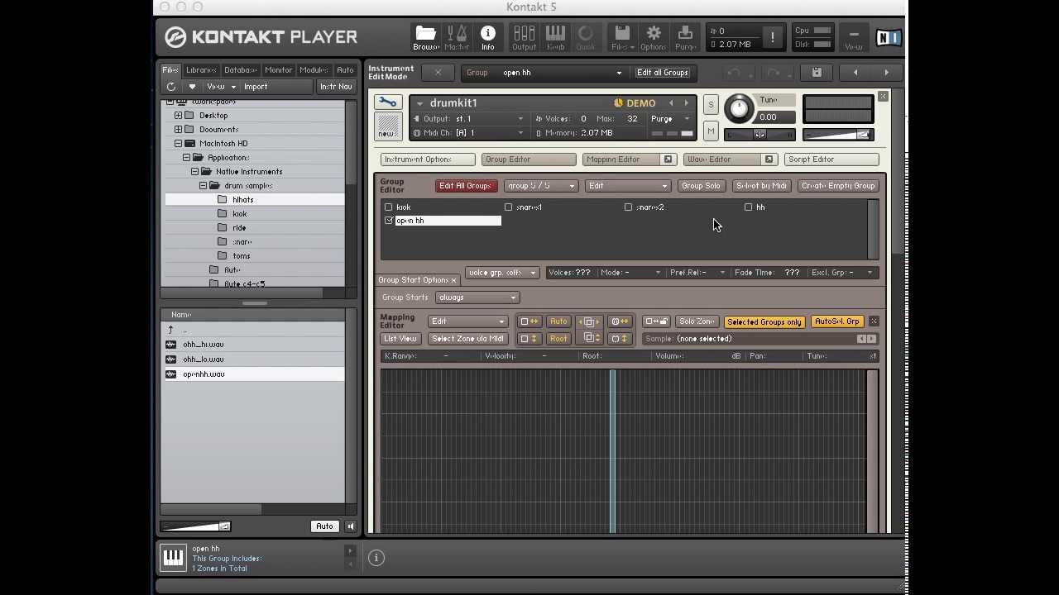Refresh the file browser list
Viewport: 1059px width, 595px height.
pos(171,87)
